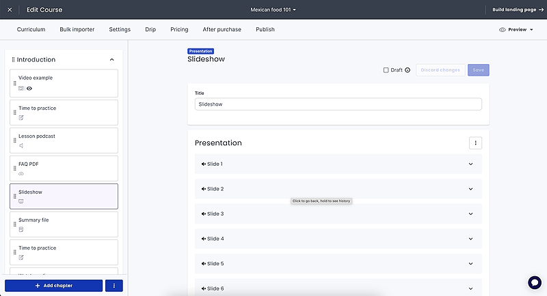Expand Slide 3 with its chevron
This screenshot has height=296, width=547.
pos(470,214)
